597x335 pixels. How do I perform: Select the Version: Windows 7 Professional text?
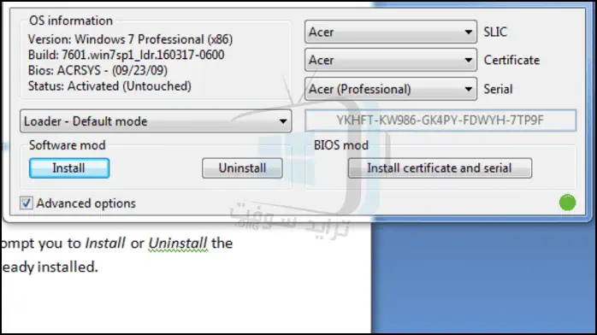[x=130, y=39]
